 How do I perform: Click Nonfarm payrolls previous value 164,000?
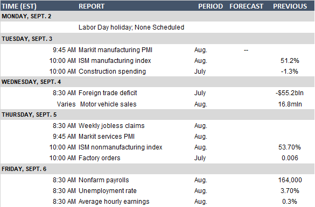coord(290,180)
